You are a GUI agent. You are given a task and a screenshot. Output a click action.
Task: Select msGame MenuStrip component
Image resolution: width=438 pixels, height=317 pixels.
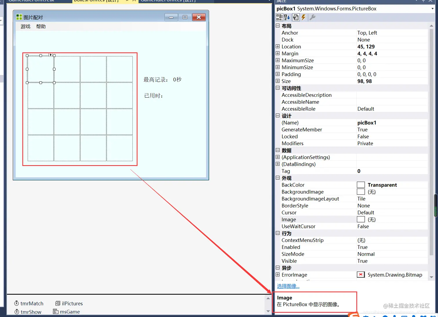(66, 312)
